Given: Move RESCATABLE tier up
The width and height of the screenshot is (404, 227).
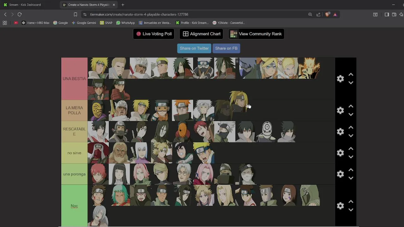Looking at the screenshot, I should coord(351,128).
